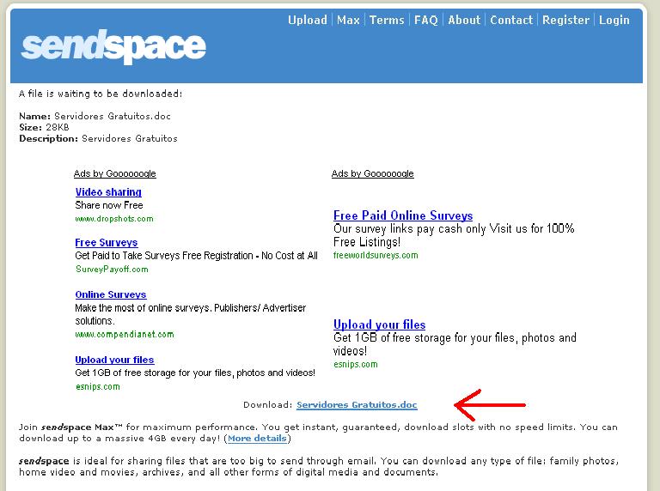
Task: Open the About page
Action: pyautogui.click(x=464, y=20)
